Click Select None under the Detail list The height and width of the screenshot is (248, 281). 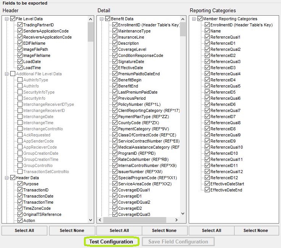pyautogui.click(x=164, y=230)
